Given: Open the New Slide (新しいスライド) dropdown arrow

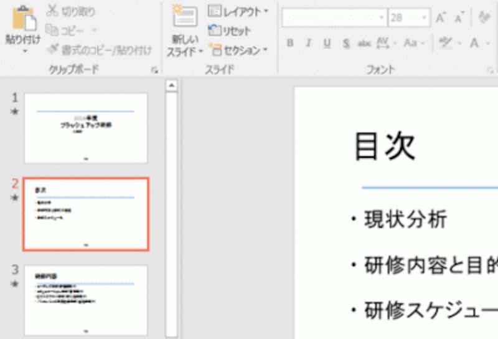Looking at the screenshot, I should [200, 51].
